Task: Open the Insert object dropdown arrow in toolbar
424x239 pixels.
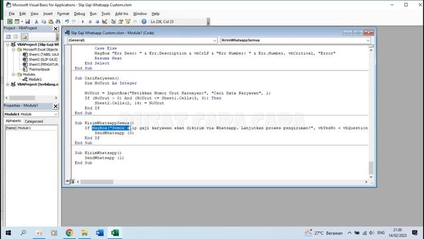Action: click(x=22, y=21)
